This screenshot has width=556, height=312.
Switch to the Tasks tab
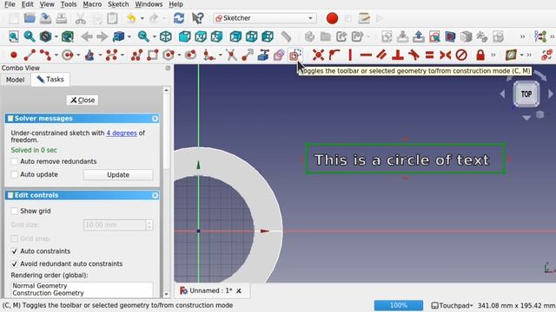point(50,79)
